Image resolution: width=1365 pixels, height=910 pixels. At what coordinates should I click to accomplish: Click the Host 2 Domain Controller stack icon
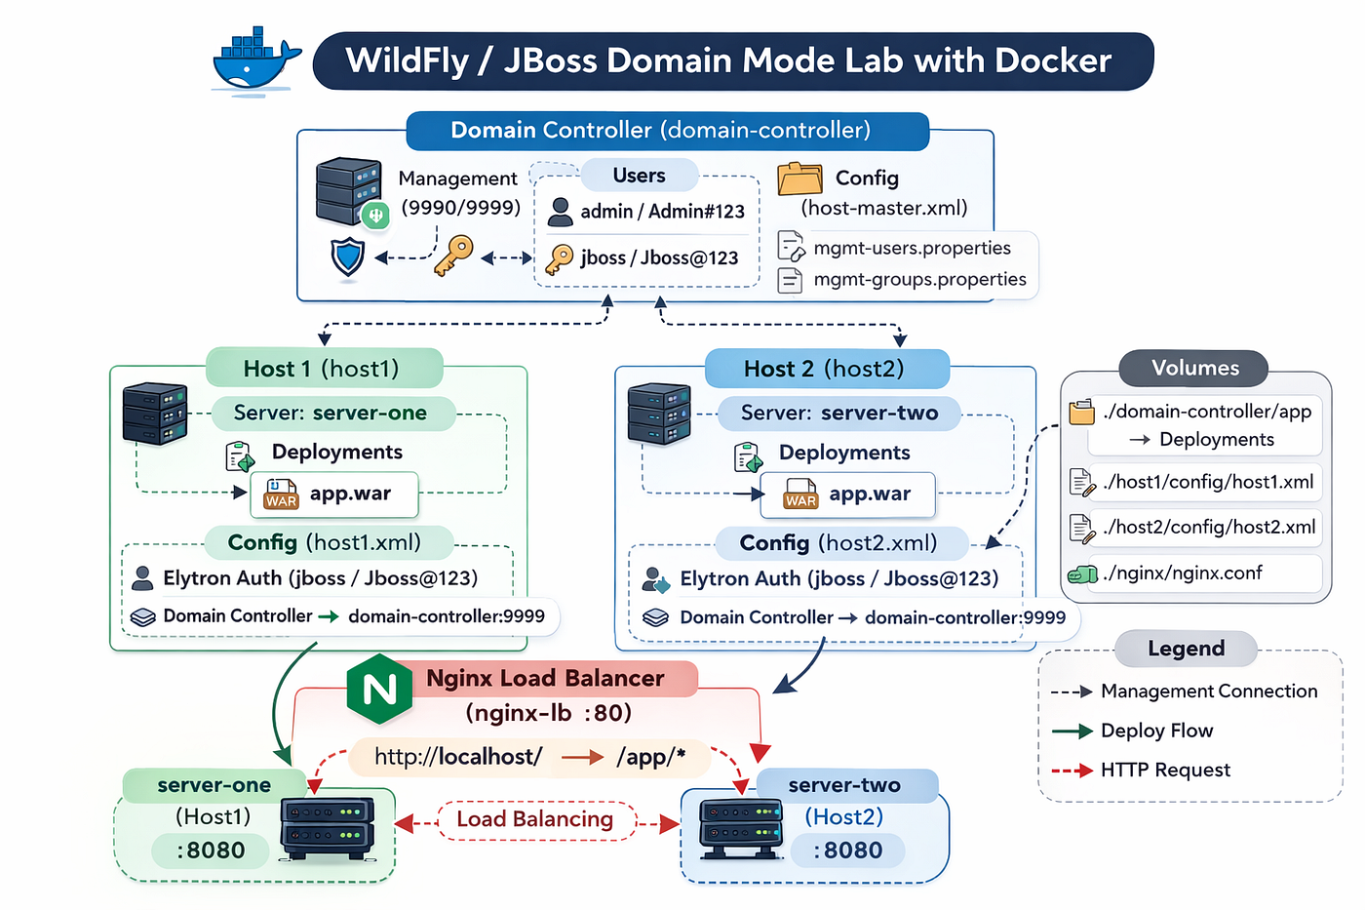click(x=656, y=617)
